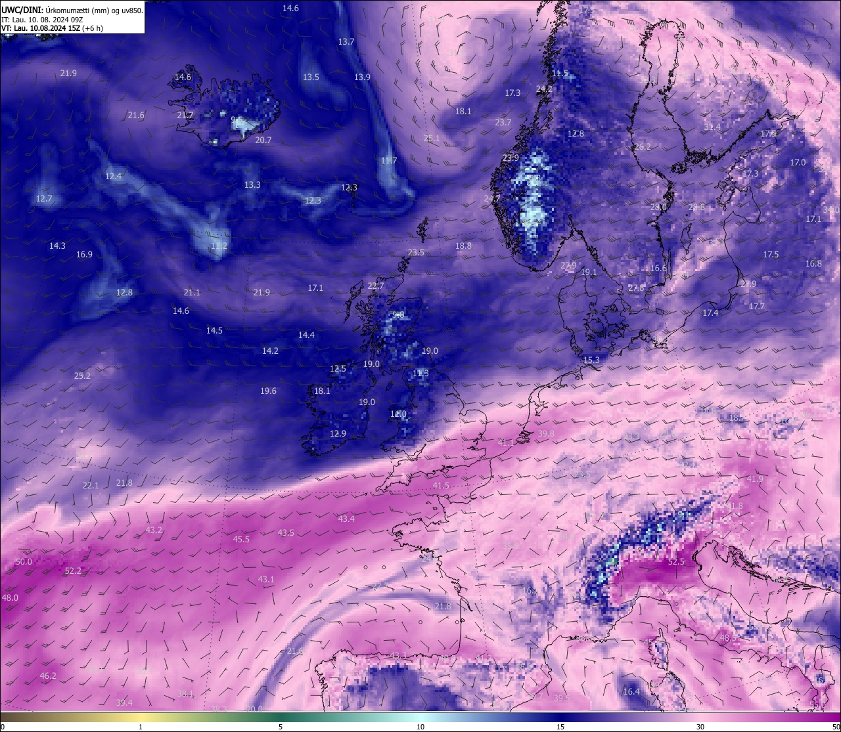Select the 23.9 value on the Norwegian coast

511,158
